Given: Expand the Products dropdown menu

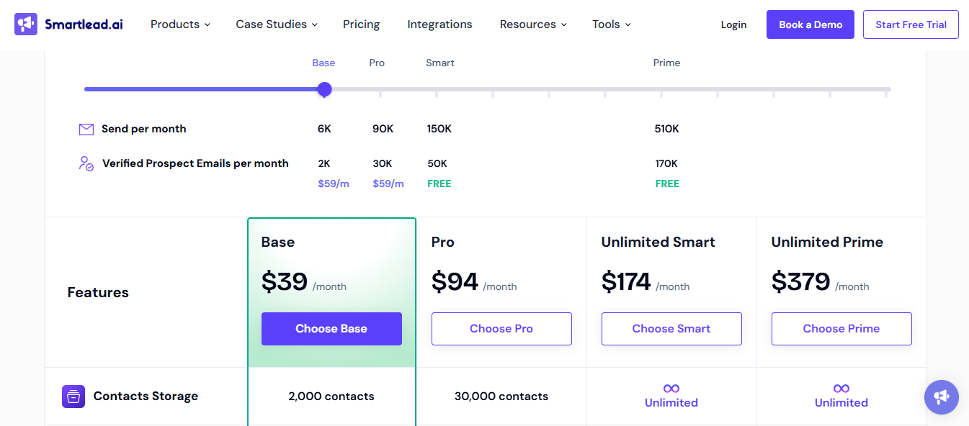Looking at the screenshot, I should 179,24.
